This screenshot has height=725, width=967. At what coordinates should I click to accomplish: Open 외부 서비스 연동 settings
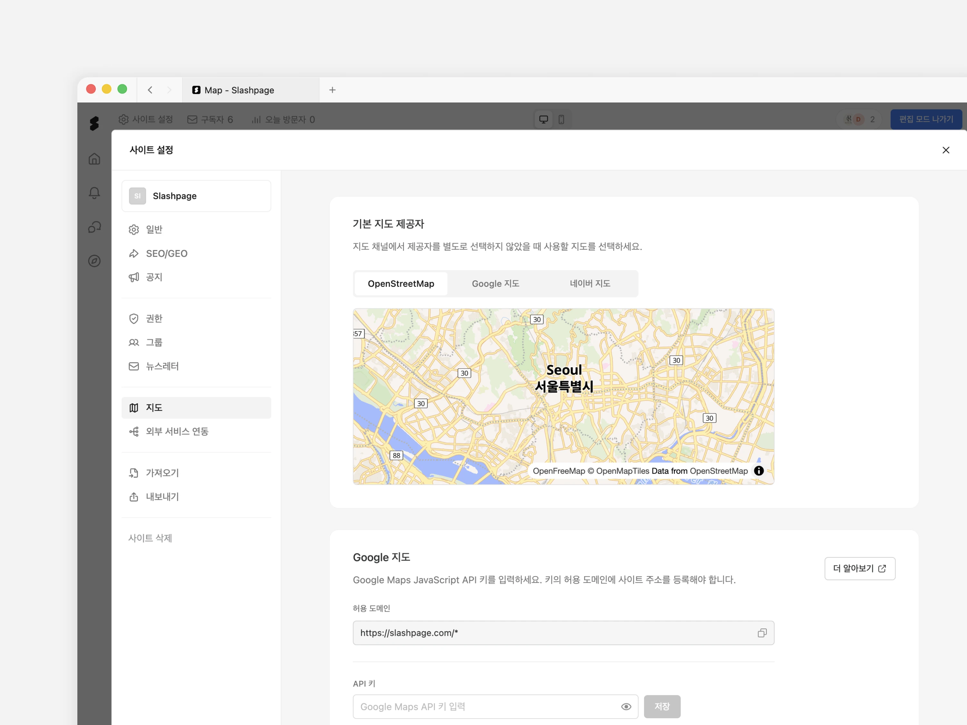click(x=196, y=432)
